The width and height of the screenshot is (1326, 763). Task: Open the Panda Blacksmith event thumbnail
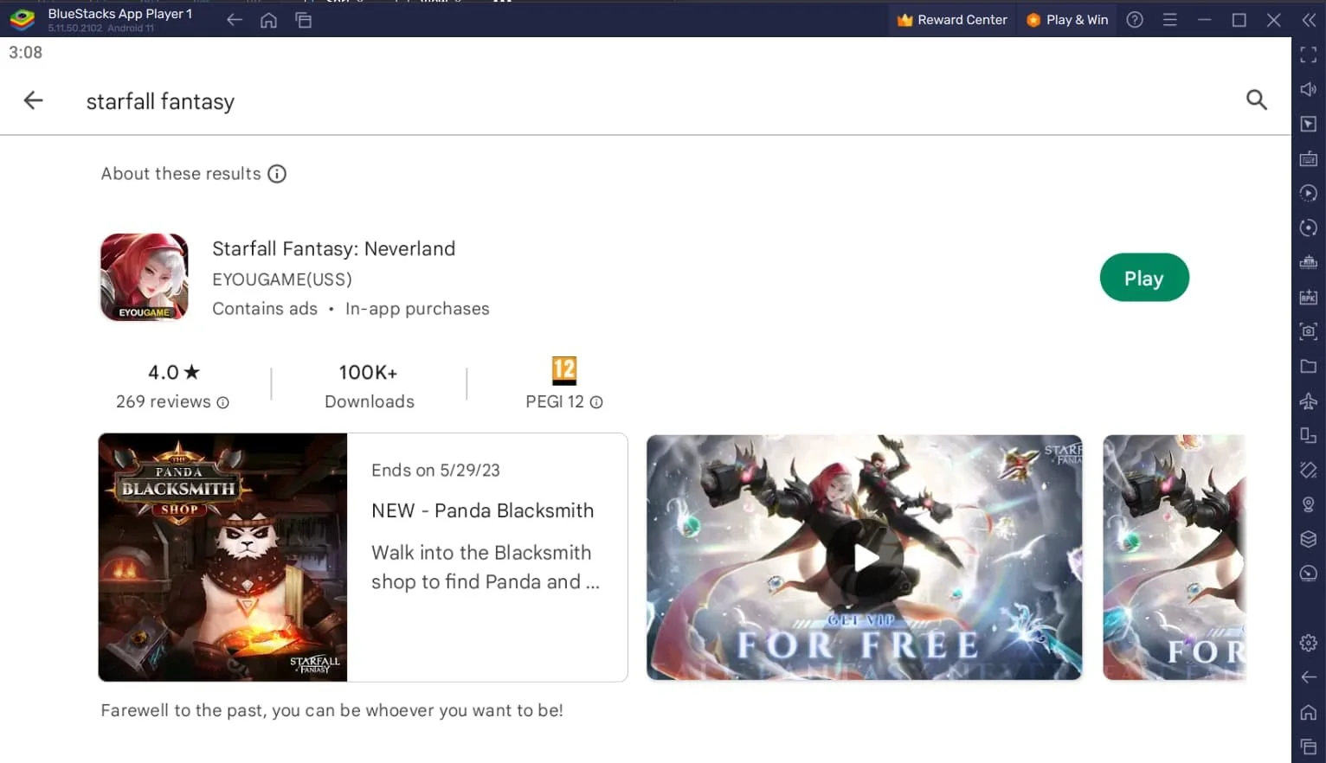point(222,557)
